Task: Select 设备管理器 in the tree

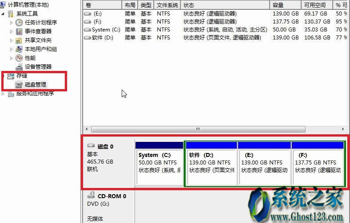Action: point(38,67)
